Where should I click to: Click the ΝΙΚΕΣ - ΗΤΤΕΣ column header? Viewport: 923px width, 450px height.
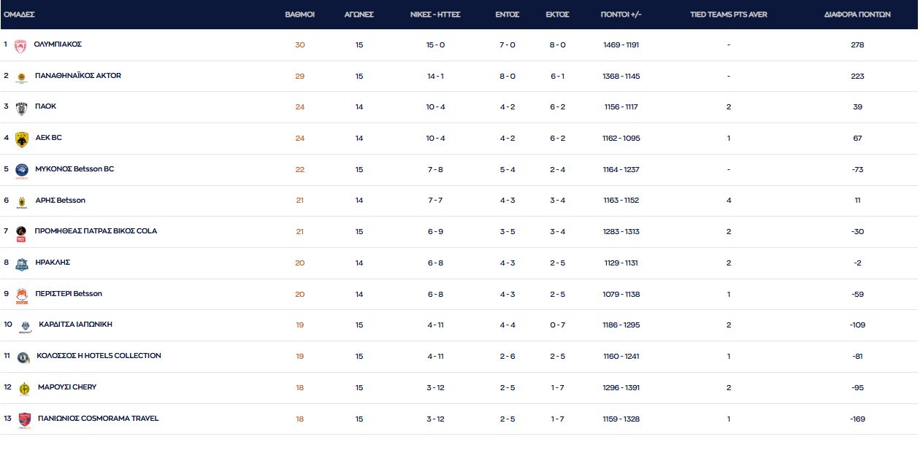(x=435, y=15)
